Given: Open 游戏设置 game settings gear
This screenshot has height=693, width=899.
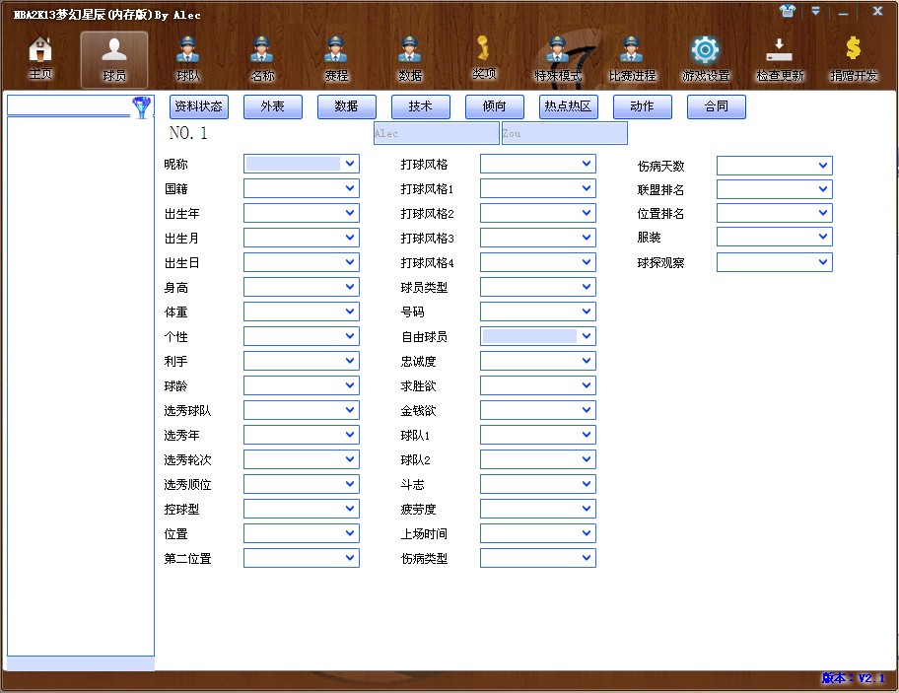Looking at the screenshot, I should point(706,58).
